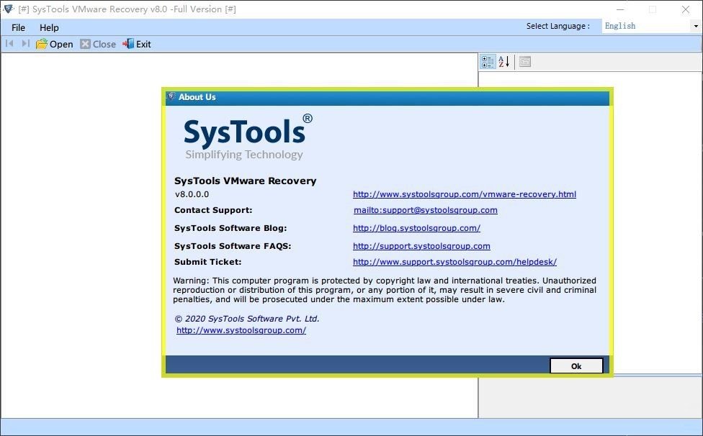Click the Close toolbar button
This screenshot has width=703, height=436.
98,44
